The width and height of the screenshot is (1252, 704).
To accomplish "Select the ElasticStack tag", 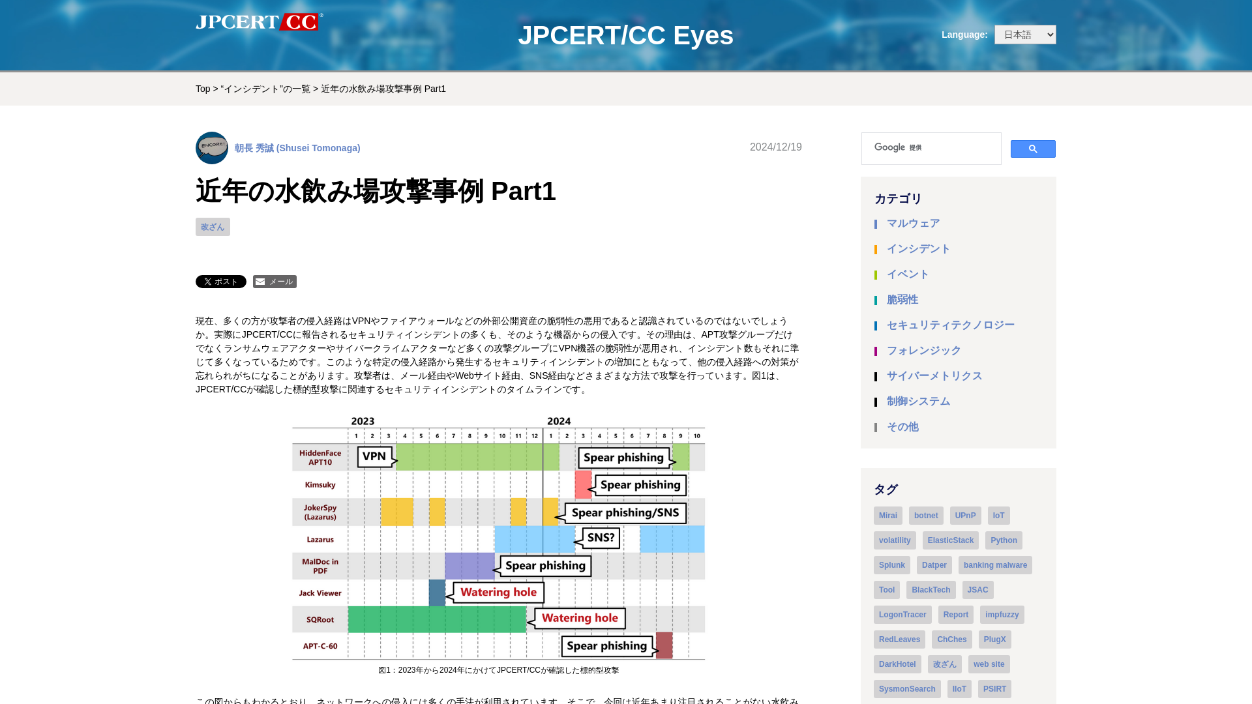I will pyautogui.click(x=950, y=540).
